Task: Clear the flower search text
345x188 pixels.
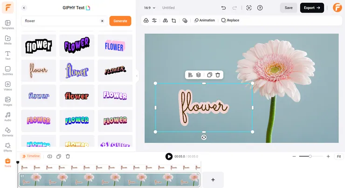Action: 102,21
